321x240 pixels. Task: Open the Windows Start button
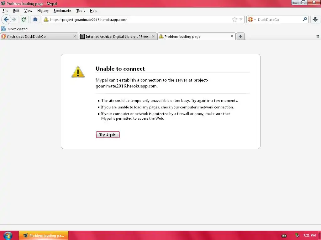[x=8, y=236]
